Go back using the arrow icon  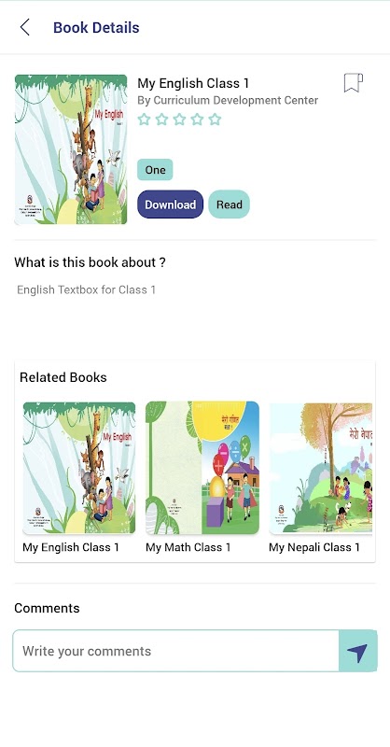click(x=25, y=27)
